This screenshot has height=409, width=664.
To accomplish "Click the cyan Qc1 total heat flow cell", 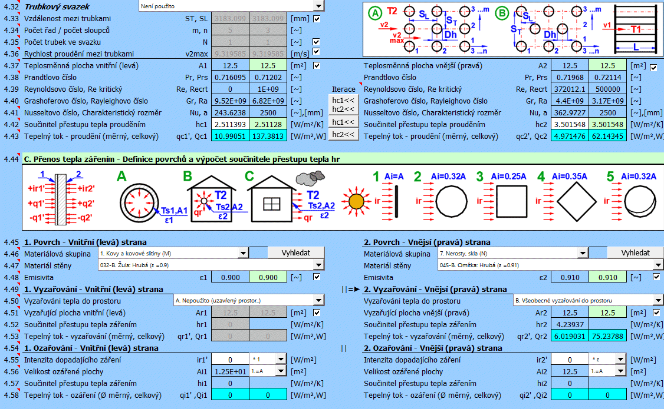I will point(268,136).
